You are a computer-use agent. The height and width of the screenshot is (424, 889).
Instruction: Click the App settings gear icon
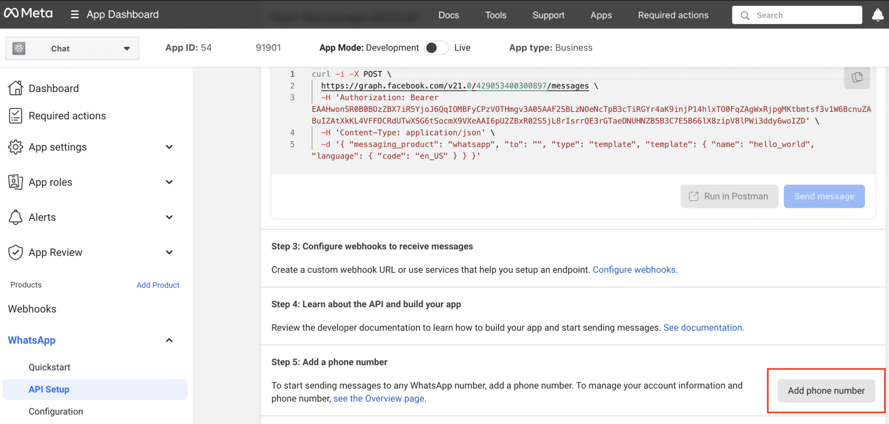[x=15, y=147]
